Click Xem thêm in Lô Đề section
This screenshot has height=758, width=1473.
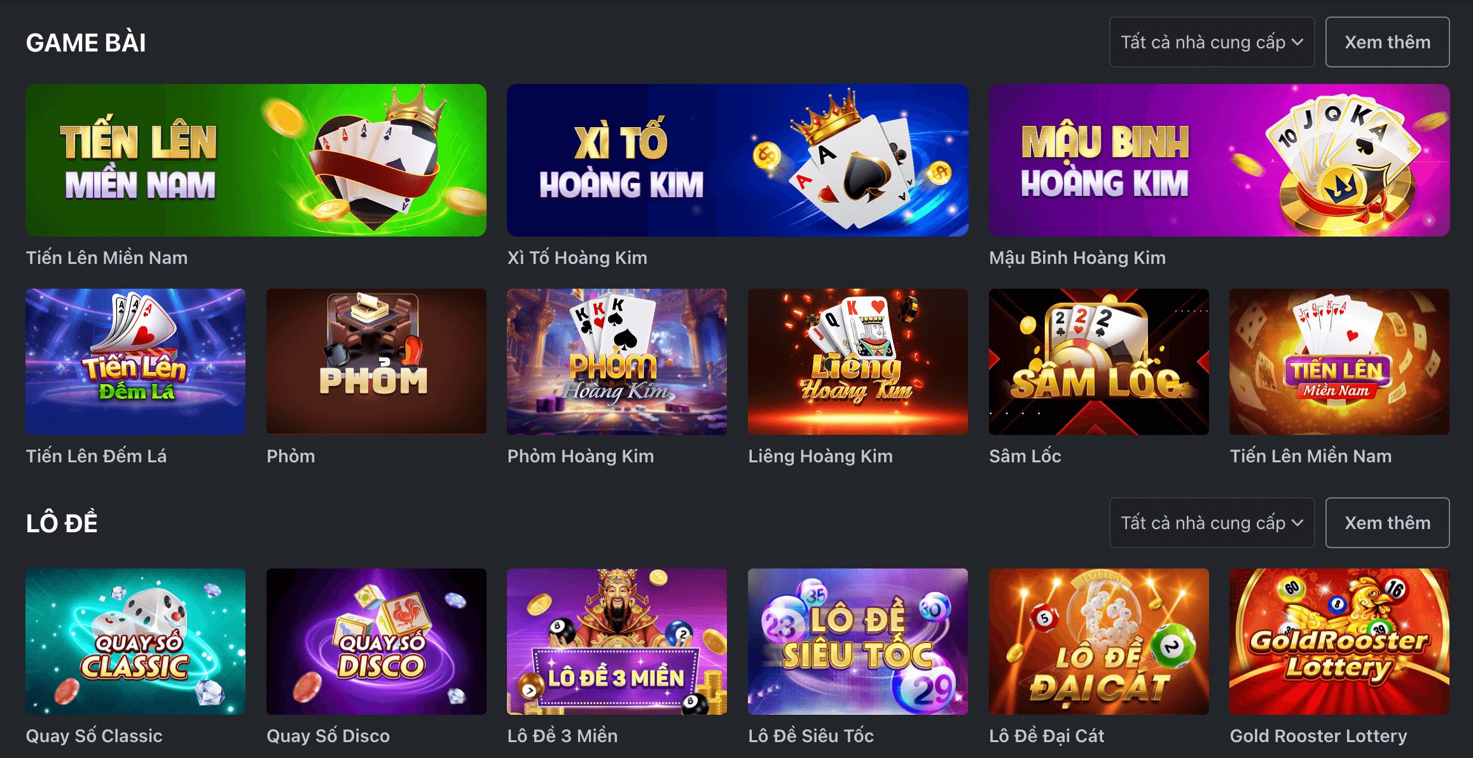1388,523
